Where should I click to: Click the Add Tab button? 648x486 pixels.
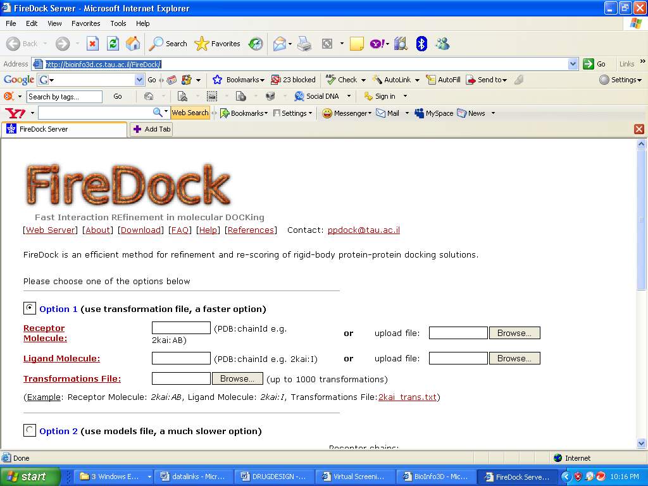[151, 129]
